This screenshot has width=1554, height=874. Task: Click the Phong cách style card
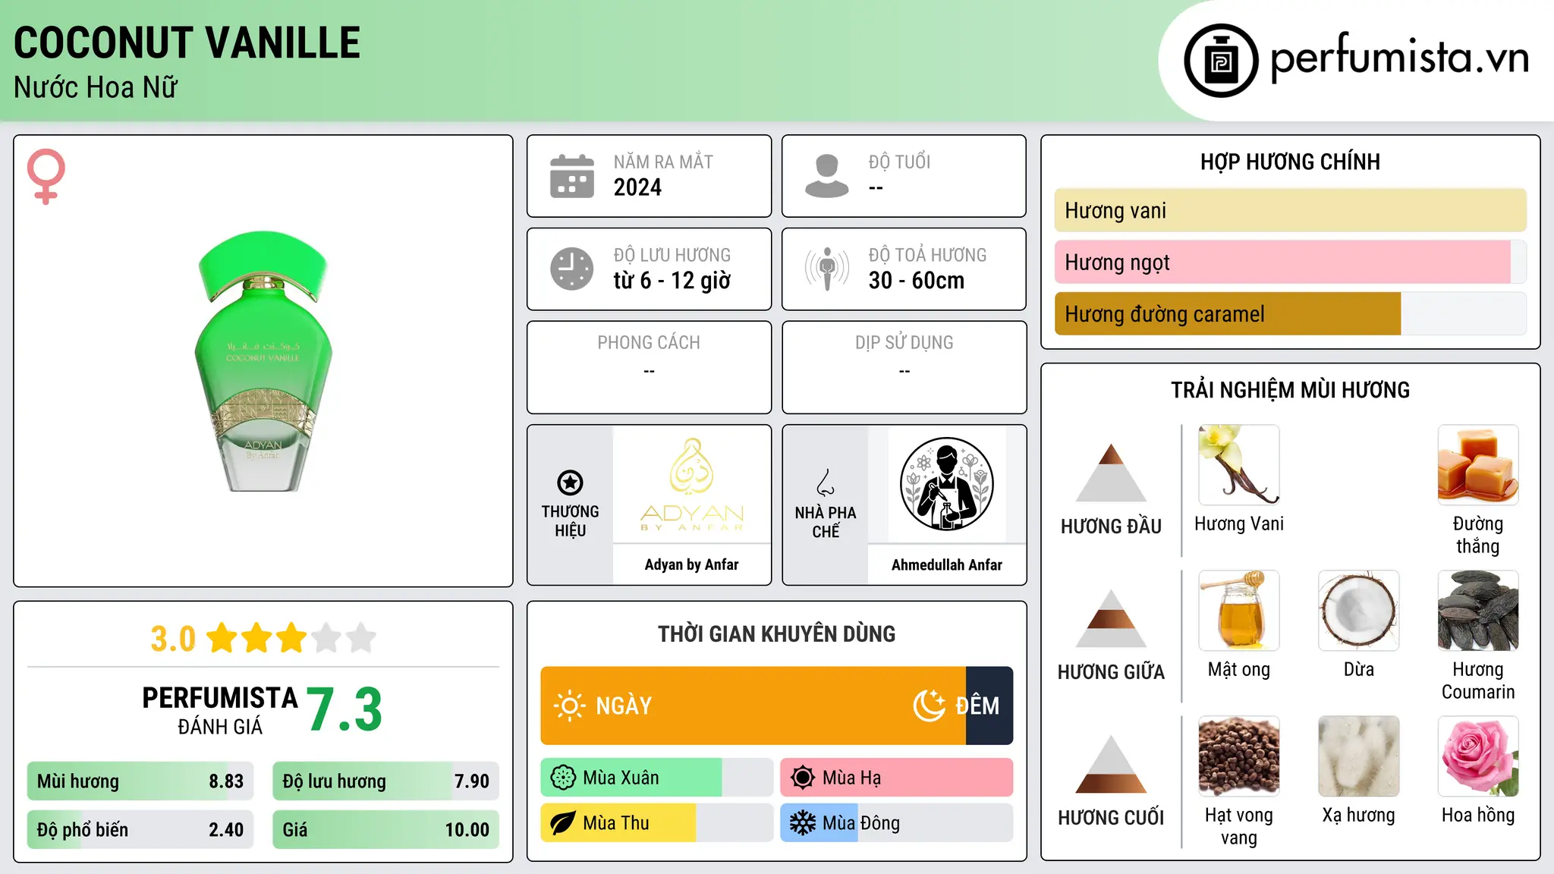click(650, 367)
